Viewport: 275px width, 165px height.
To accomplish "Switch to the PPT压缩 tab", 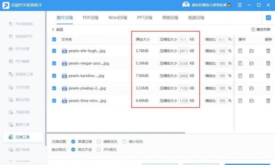I will (x=145, y=18).
